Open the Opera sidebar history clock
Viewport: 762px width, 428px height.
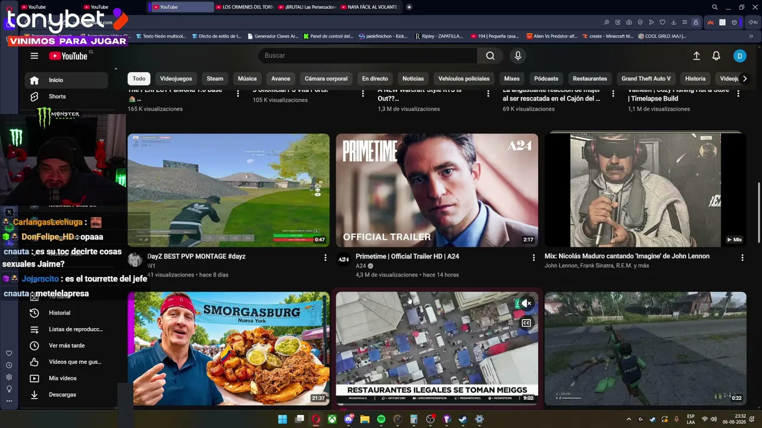(x=9, y=365)
